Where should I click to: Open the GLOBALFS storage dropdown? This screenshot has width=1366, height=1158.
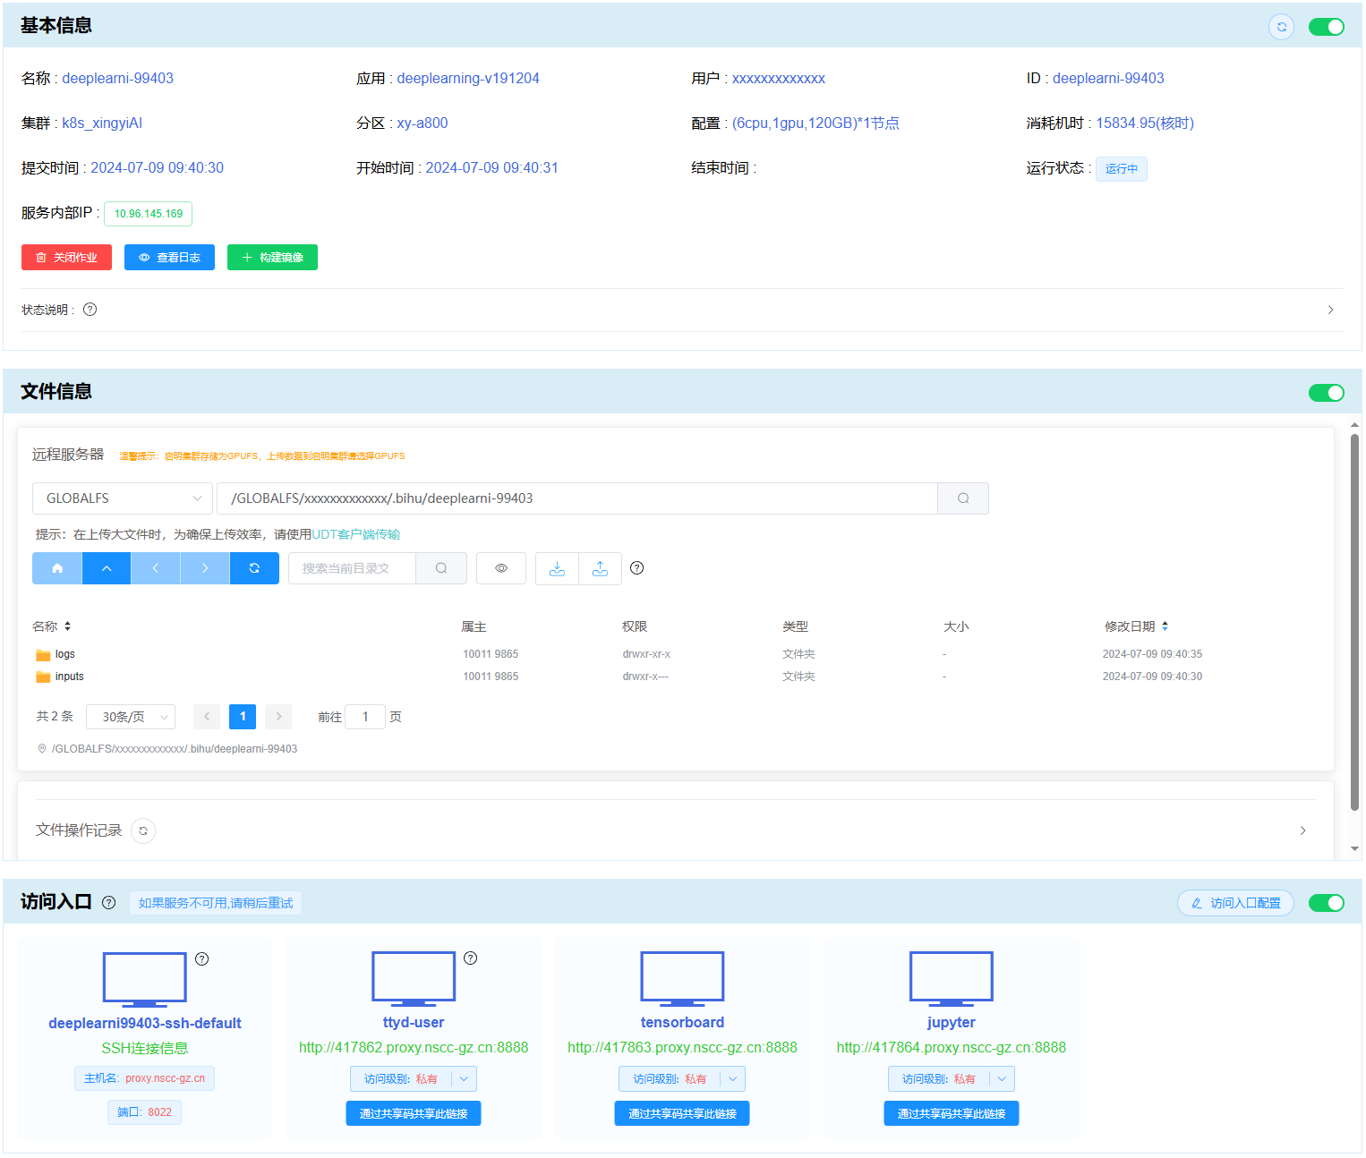(x=123, y=498)
